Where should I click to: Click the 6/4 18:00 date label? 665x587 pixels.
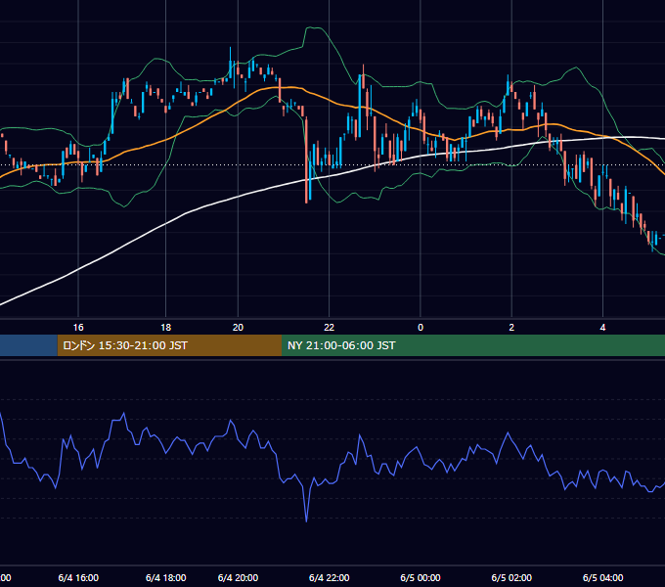[x=166, y=577]
